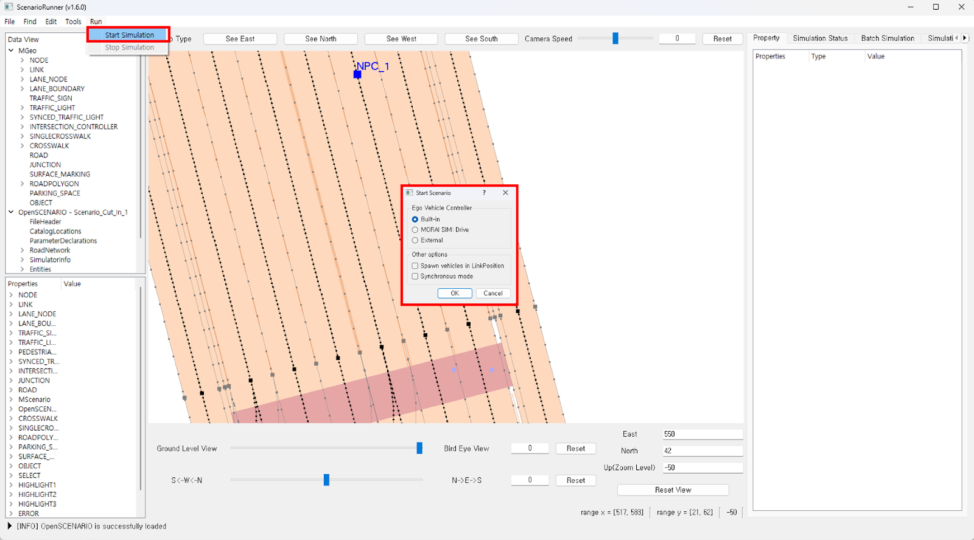Image resolution: width=974 pixels, height=540 pixels.
Task: Expand the status log triangle icon
Action: (x=10, y=526)
